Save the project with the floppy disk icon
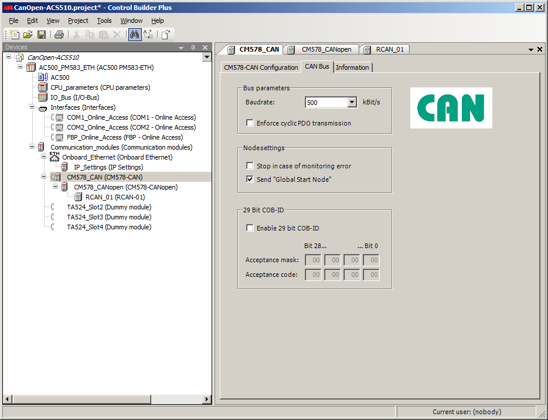 (x=42, y=35)
